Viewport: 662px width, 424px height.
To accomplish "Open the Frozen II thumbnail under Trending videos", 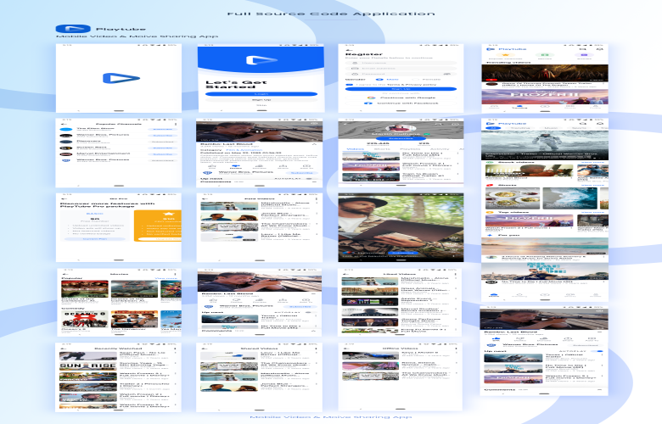I will 545,97.
